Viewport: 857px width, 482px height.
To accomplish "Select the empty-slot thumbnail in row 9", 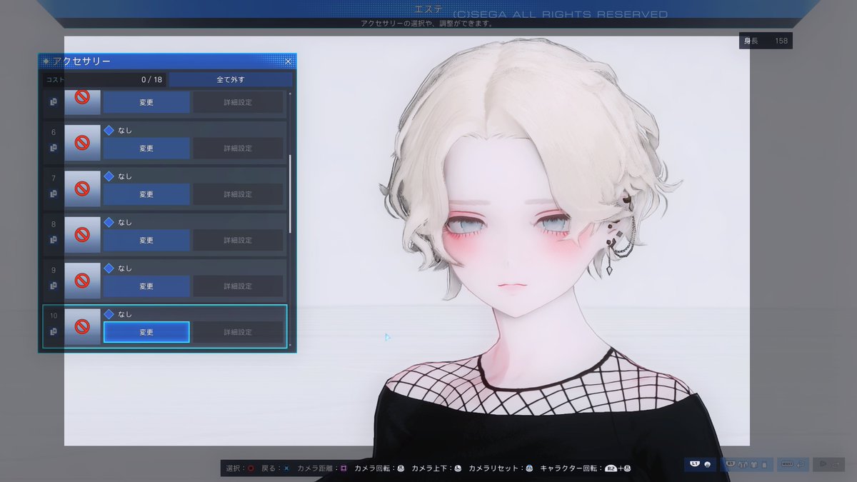I will tap(82, 280).
